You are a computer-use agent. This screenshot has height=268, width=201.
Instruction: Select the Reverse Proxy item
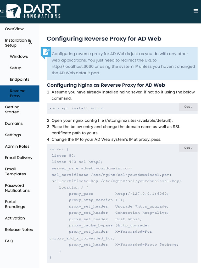click(x=20, y=93)
